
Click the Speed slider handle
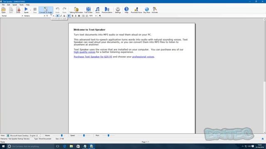pyautogui.click(x=84, y=135)
